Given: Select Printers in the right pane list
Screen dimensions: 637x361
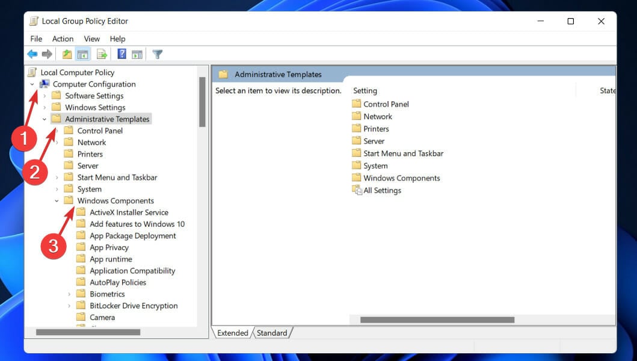Looking at the screenshot, I should pos(376,129).
